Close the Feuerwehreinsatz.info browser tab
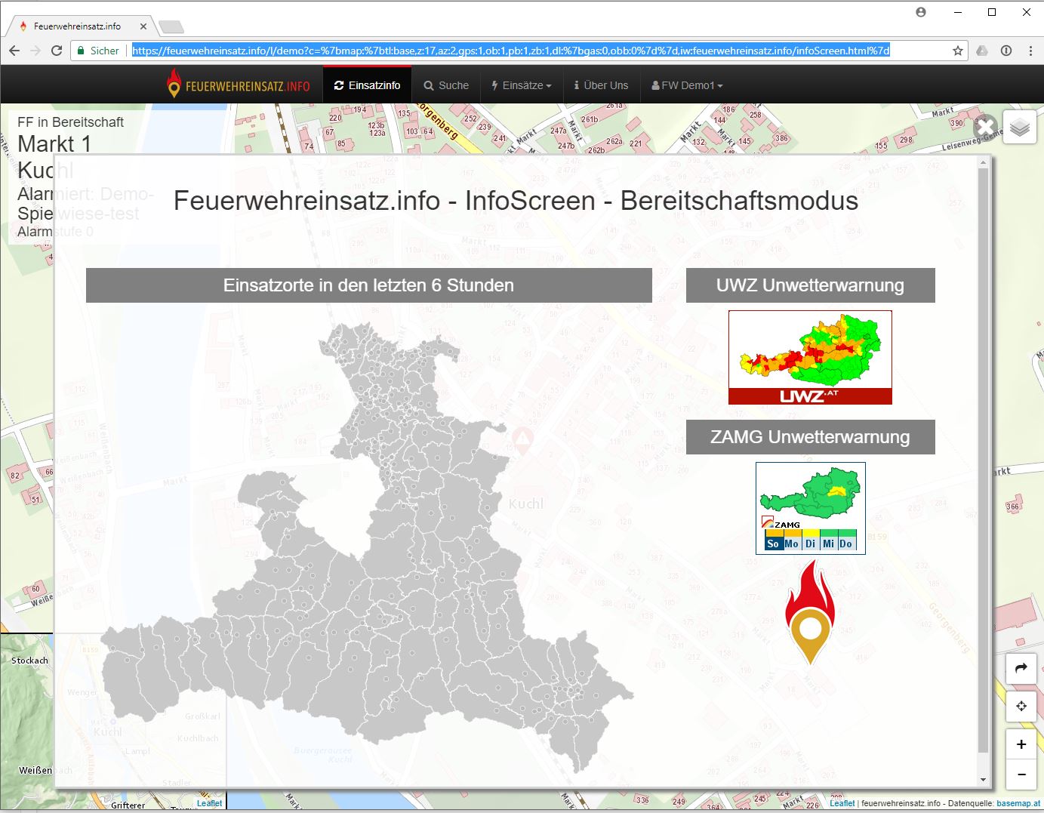 [x=143, y=26]
